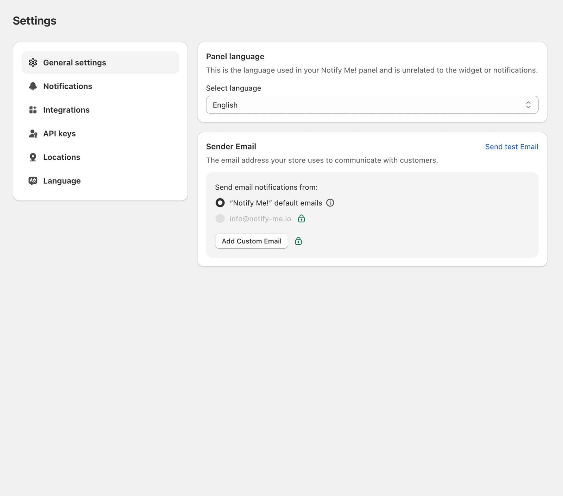This screenshot has height=496, width=563.
Task: Click the Locations pin icon
Action: click(x=33, y=157)
